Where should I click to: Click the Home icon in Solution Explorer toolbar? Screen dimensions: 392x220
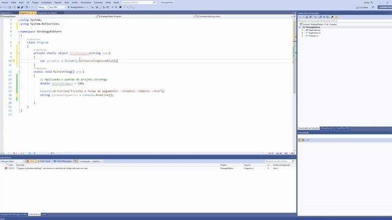(x=307, y=17)
